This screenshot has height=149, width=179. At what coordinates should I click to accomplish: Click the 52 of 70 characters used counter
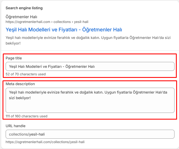click(26, 74)
